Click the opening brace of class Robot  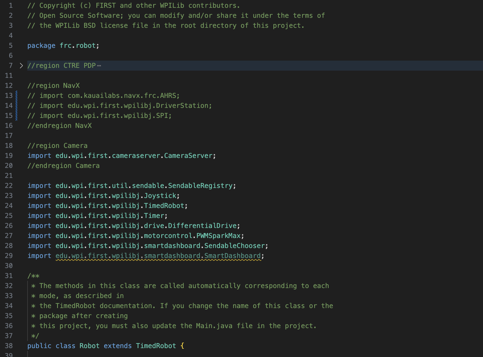tap(183, 346)
